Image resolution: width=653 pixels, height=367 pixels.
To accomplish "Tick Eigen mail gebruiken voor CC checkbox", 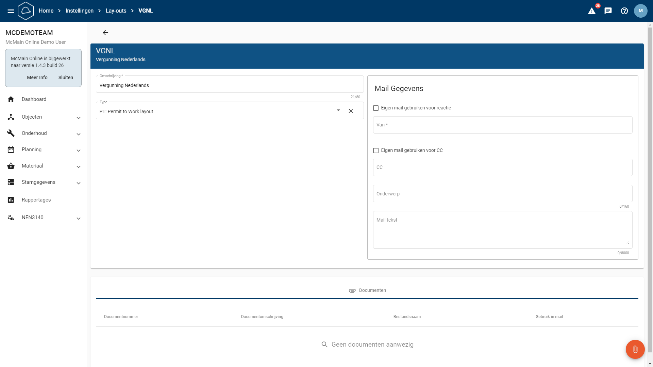I will (376, 151).
